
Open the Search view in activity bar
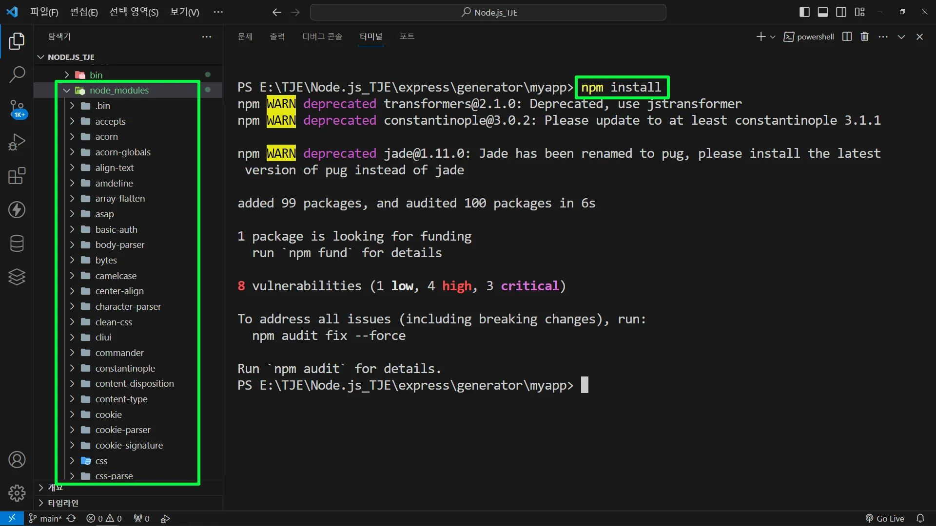17,75
